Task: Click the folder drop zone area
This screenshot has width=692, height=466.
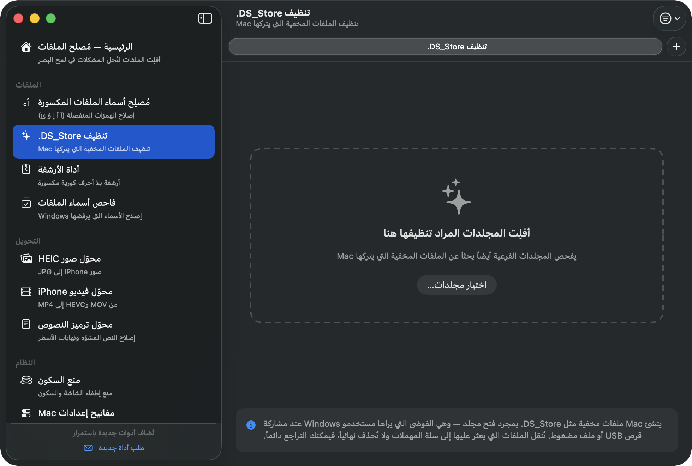Action: [457, 235]
